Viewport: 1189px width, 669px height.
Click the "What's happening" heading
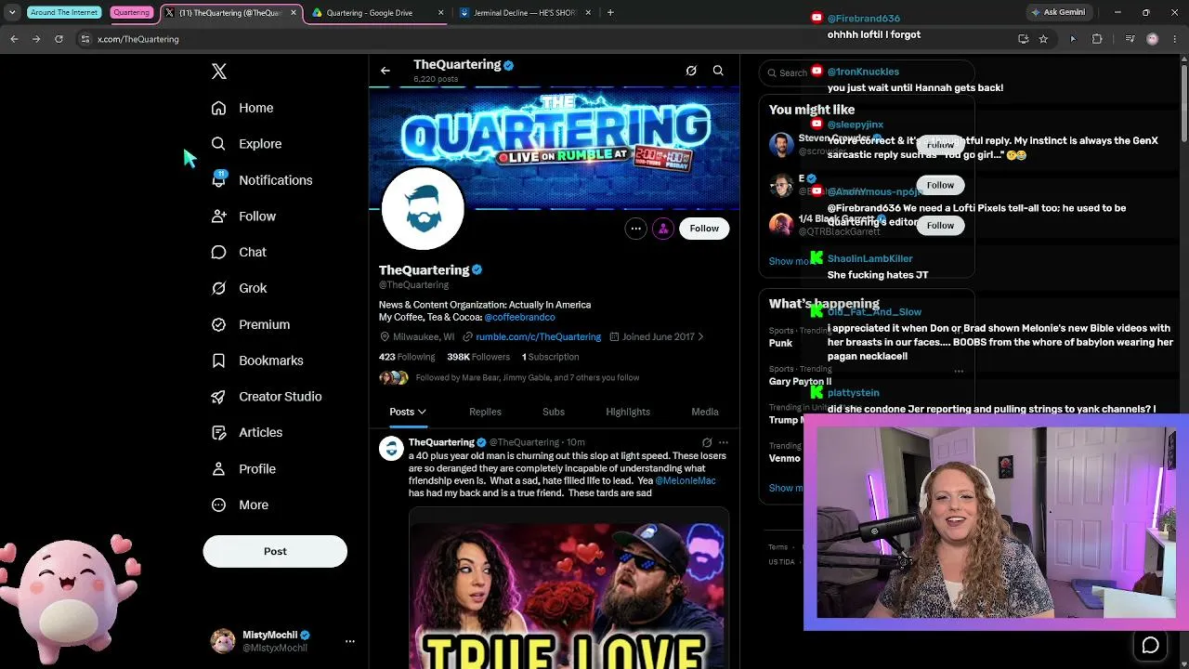824,304
